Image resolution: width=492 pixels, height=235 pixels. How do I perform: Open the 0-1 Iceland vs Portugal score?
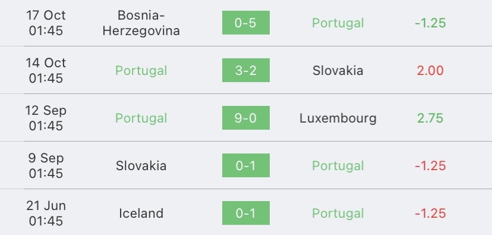[245, 213]
